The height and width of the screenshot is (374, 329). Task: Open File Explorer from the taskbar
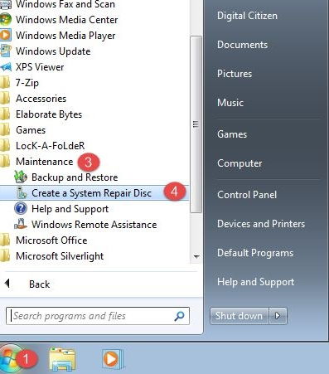pos(62,359)
